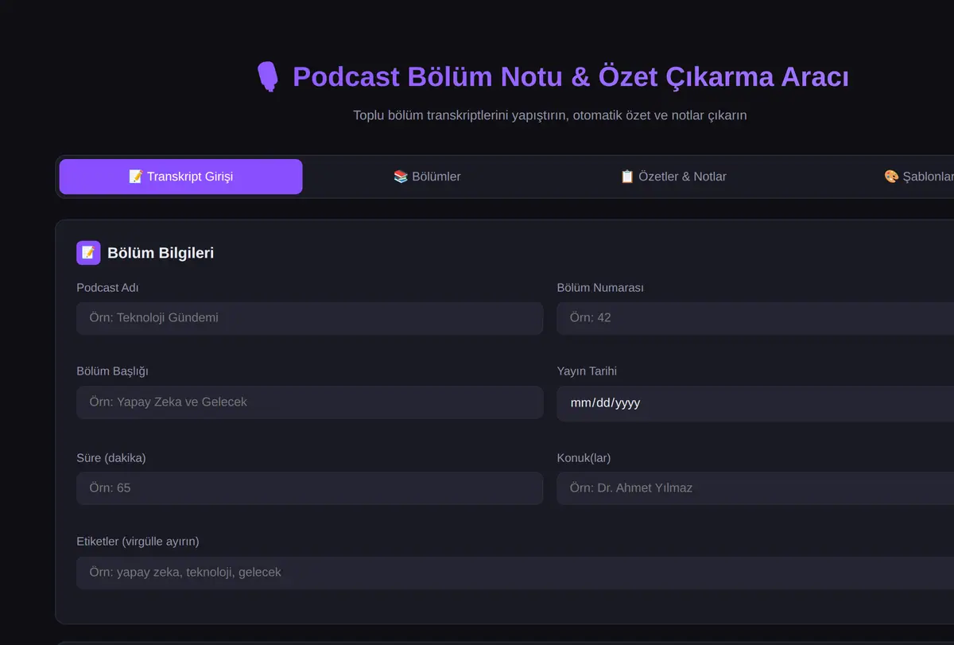Click the Etiketler (virgülle ayırın) label
This screenshot has height=645, width=954.
point(138,542)
